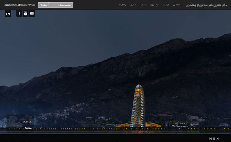
Task: Open the درباره ما about menu
Action: [166, 5]
